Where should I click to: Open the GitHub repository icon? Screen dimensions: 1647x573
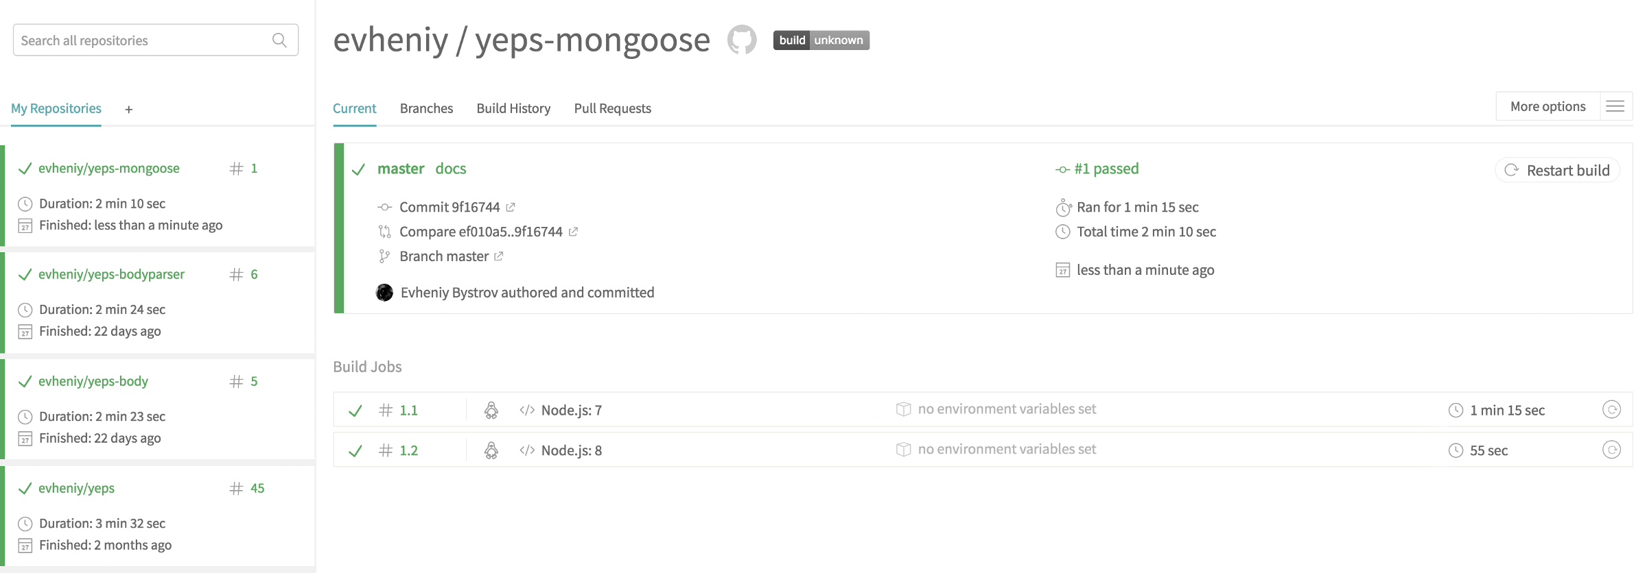click(742, 40)
